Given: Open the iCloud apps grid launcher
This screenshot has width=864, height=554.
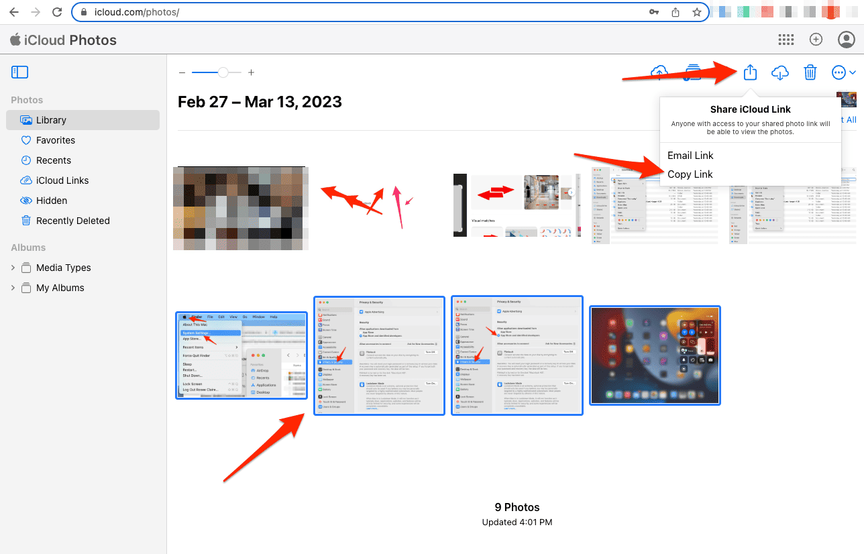Looking at the screenshot, I should click(x=786, y=40).
